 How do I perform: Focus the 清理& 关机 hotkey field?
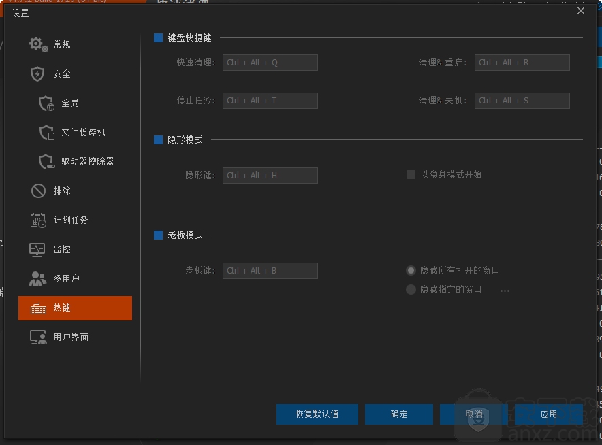point(522,101)
